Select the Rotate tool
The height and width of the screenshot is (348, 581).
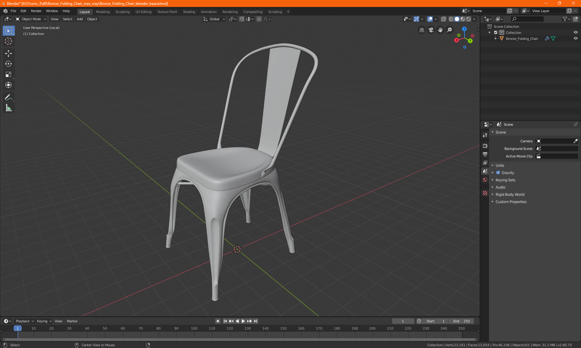click(x=8, y=64)
